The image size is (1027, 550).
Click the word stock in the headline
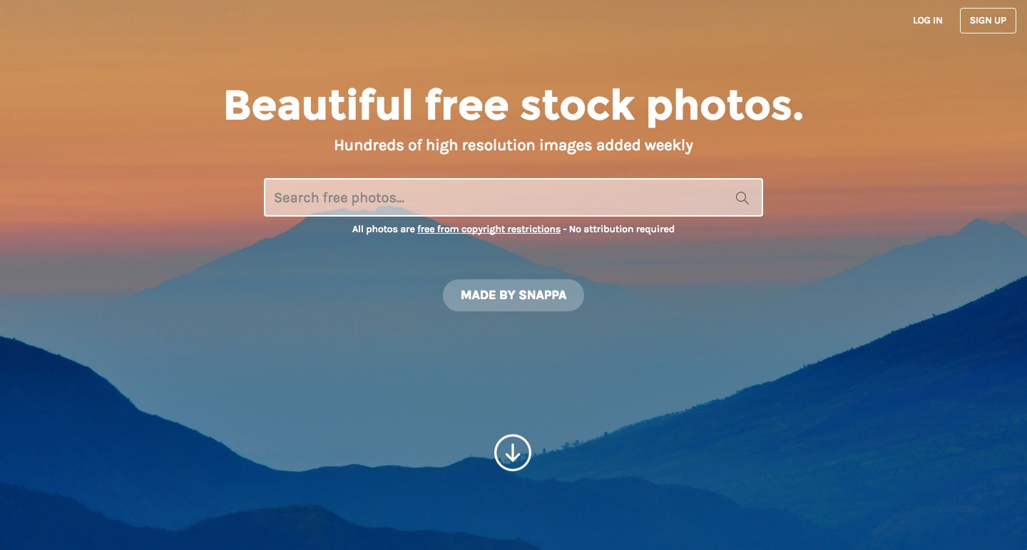click(x=577, y=105)
